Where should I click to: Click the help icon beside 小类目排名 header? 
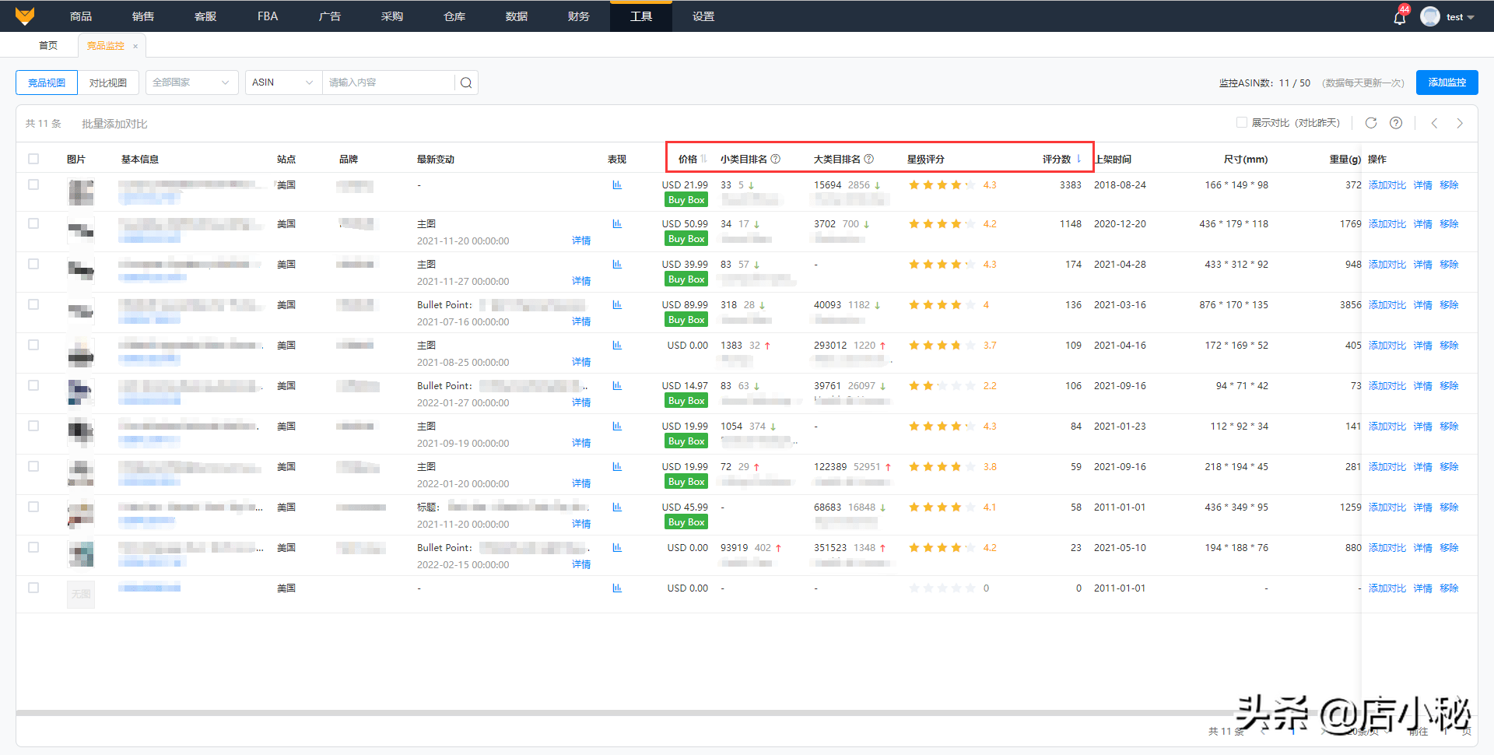775,158
